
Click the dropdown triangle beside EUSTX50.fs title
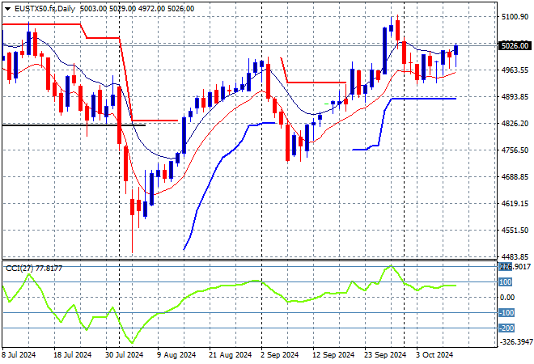tap(6, 6)
